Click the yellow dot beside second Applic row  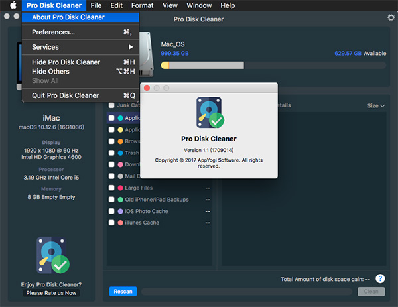(x=121, y=130)
